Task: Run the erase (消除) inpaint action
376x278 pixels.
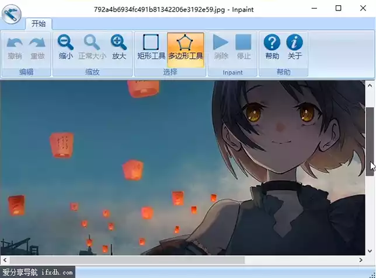Action: [x=221, y=48]
